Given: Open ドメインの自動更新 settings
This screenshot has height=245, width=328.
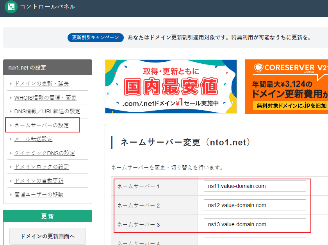Looking at the screenshot, I should (39, 181).
